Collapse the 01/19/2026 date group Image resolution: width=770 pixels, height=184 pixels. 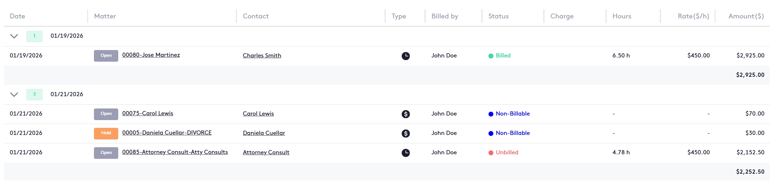pyautogui.click(x=14, y=36)
